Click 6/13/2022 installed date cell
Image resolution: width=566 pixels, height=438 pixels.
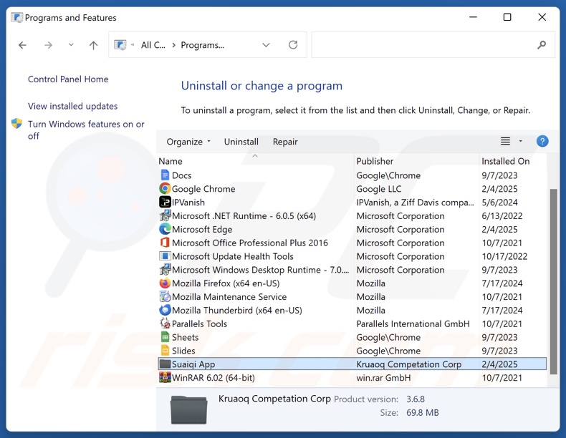[x=502, y=215]
